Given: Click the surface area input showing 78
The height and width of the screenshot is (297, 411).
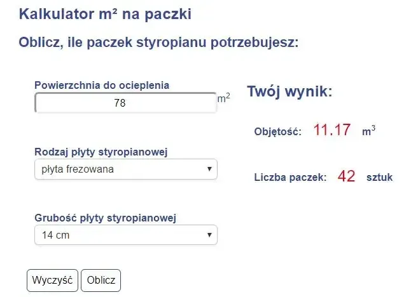Looking at the screenshot, I should point(125,103).
